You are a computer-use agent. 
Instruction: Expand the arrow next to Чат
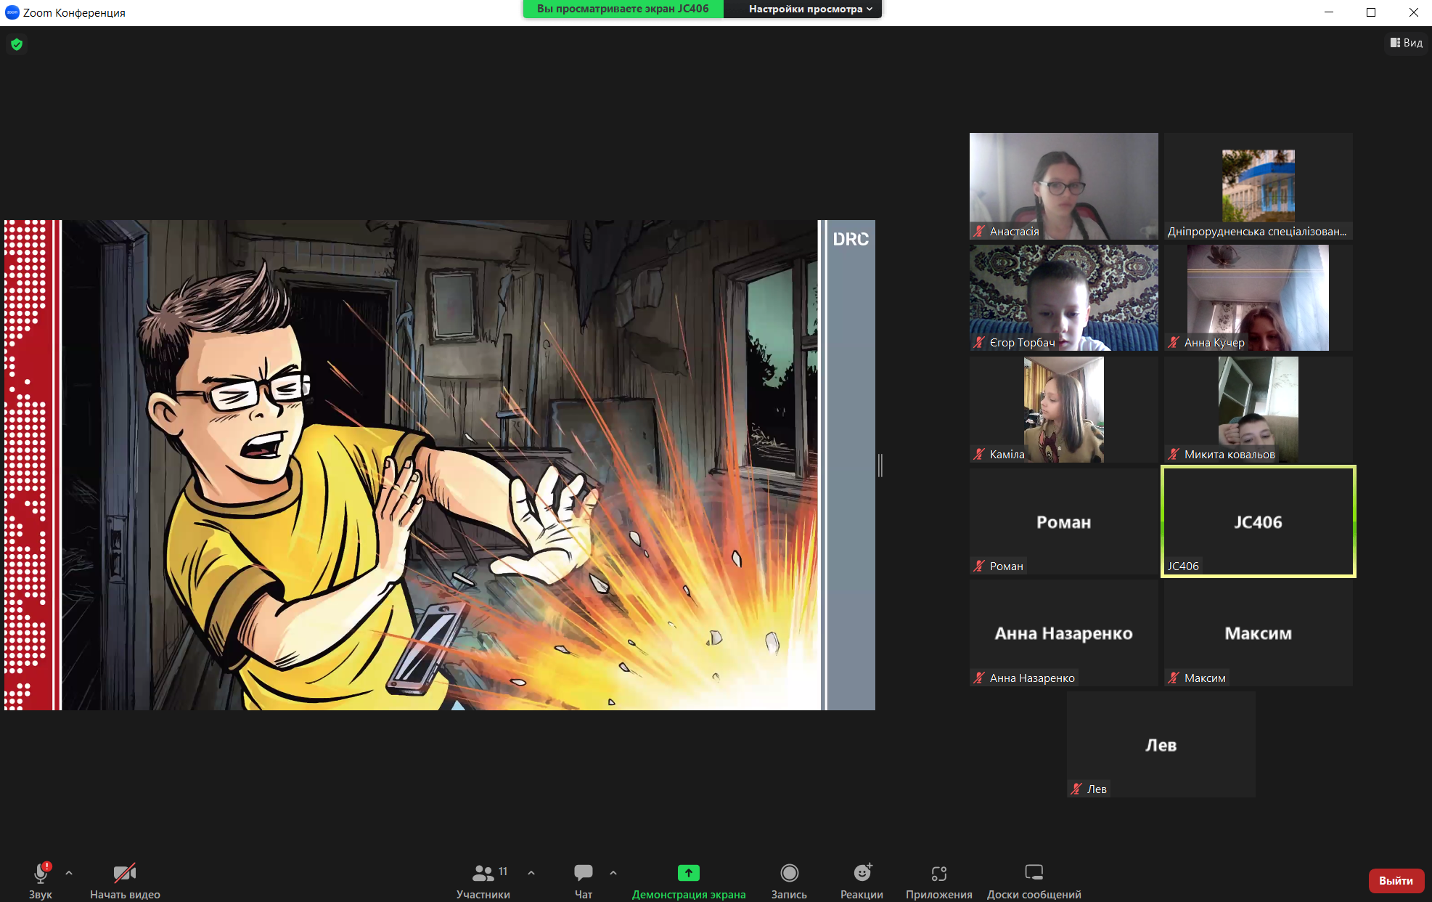click(613, 872)
